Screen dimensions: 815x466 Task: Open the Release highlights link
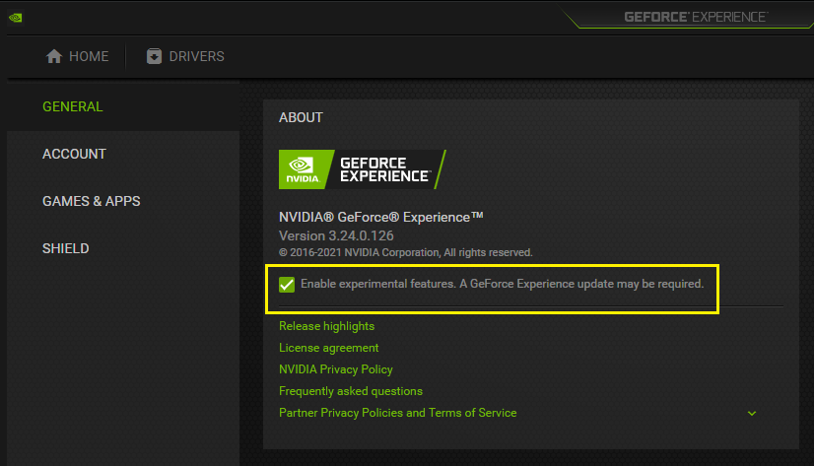pos(326,326)
